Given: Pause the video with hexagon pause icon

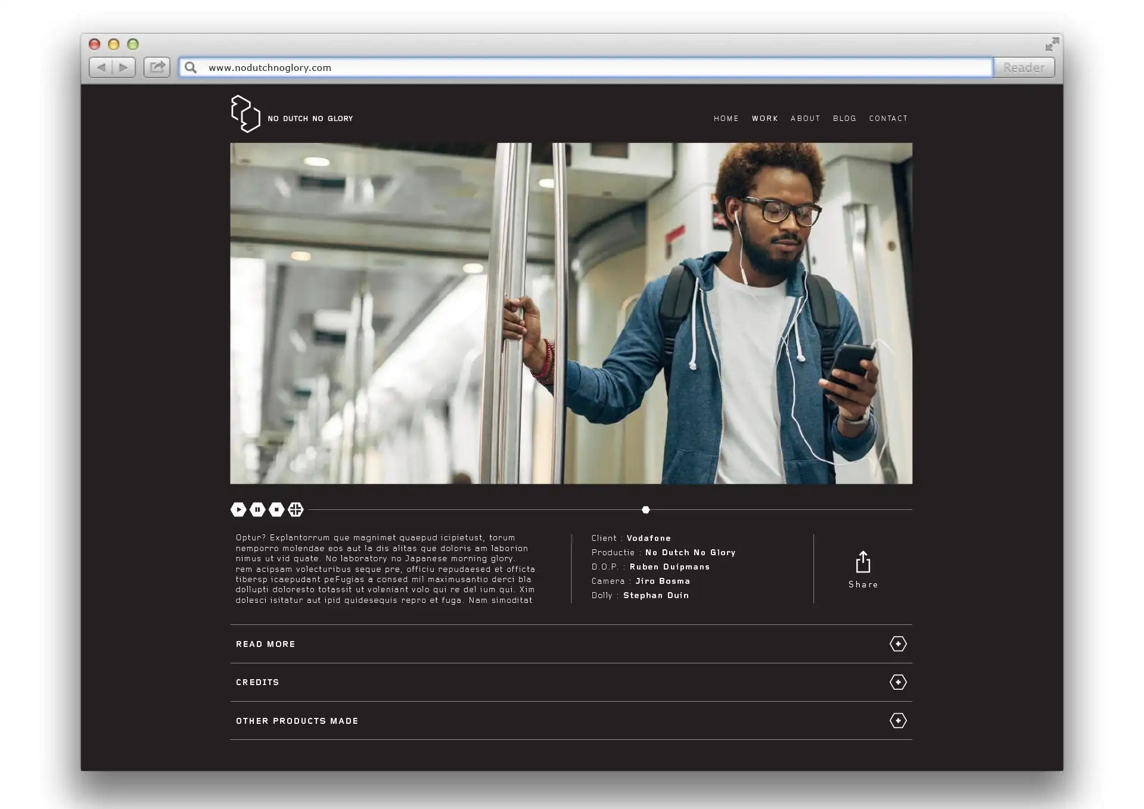Looking at the screenshot, I should [x=257, y=509].
